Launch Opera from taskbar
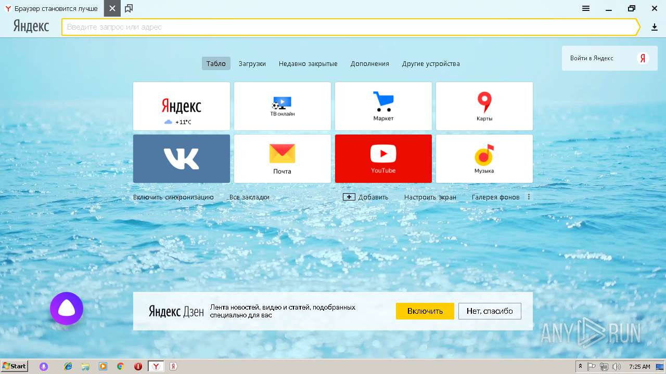Screen dimensions: 666x374 click(x=138, y=366)
